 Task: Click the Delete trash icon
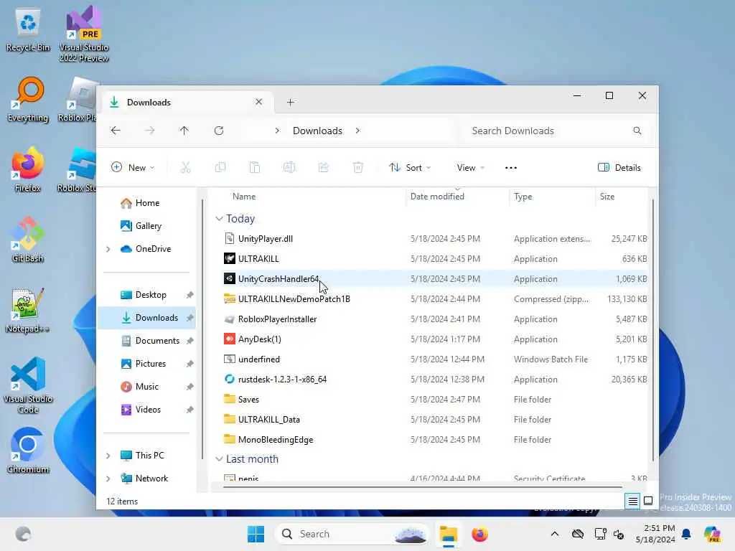(x=358, y=167)
